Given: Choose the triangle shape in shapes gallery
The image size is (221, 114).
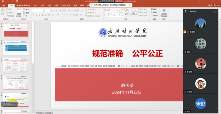Looking at the screenshot, I should (109, 12).
